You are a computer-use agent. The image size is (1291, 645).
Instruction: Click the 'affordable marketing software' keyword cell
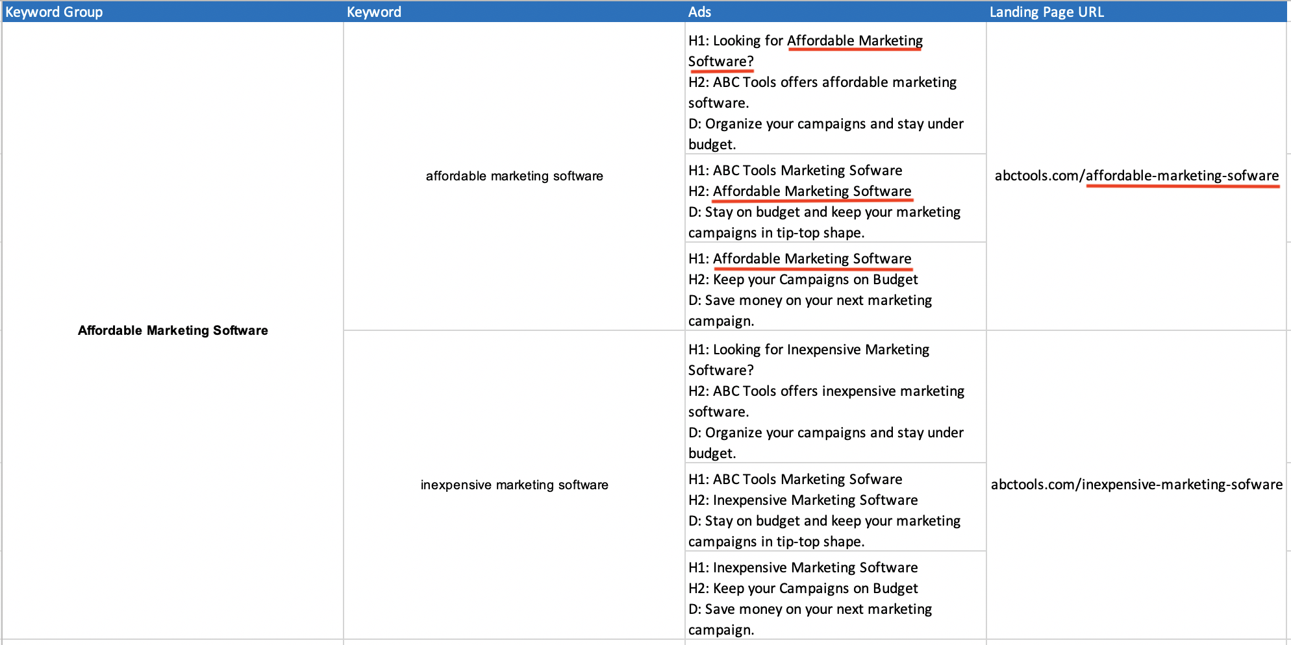pyautogui.click(x=514, y=176)
